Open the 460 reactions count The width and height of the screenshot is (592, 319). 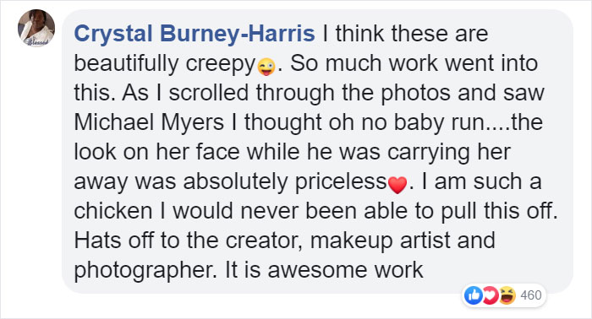pyautogui.click(x=531, y=295)
